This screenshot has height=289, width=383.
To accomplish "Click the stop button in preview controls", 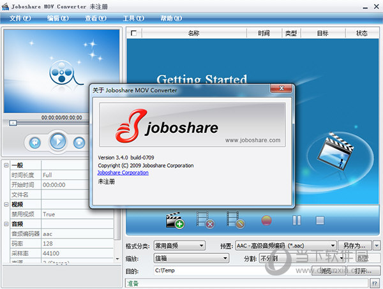I will point(79,142).
